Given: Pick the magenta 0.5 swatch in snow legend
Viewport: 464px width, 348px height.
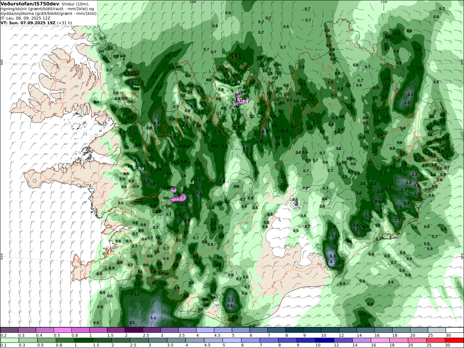Looking at the screenshot, I should (62, 330).
